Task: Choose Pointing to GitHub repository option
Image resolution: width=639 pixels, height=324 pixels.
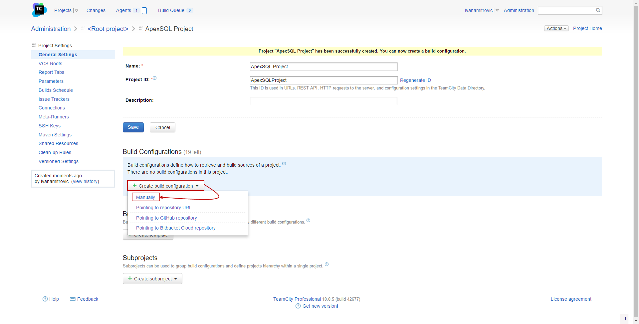Action: [166, 218]
